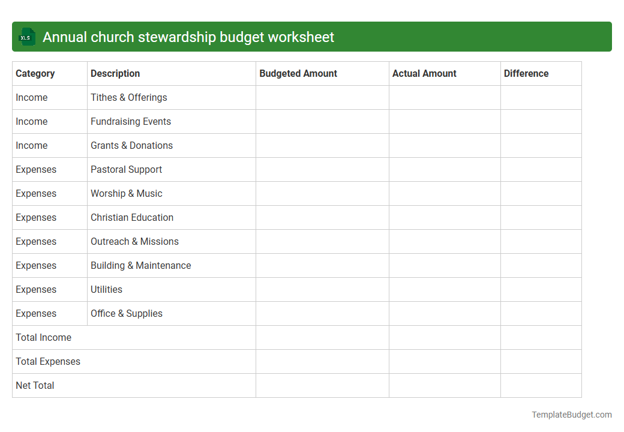Select the Worship & Music description
Screen dimensions: 624x432
[x=127, y=193]
